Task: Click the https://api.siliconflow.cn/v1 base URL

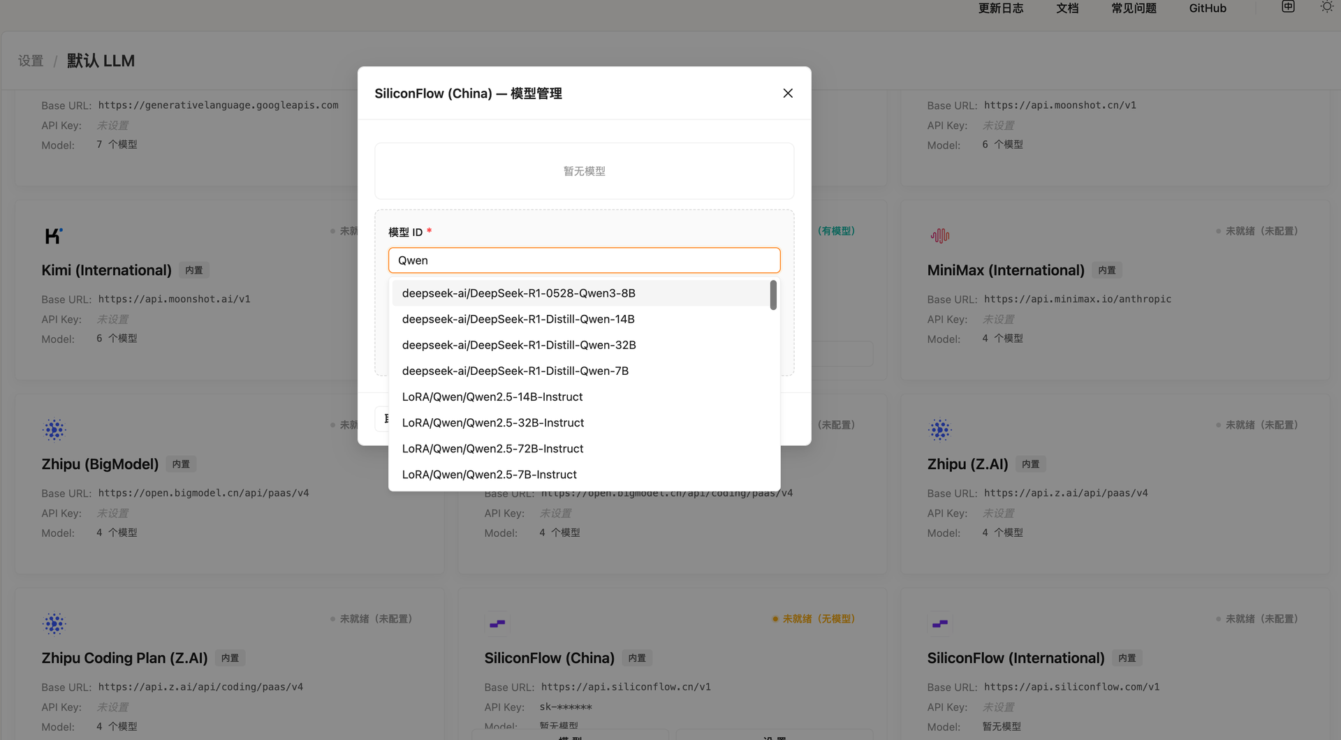Action: coord(626,687)
